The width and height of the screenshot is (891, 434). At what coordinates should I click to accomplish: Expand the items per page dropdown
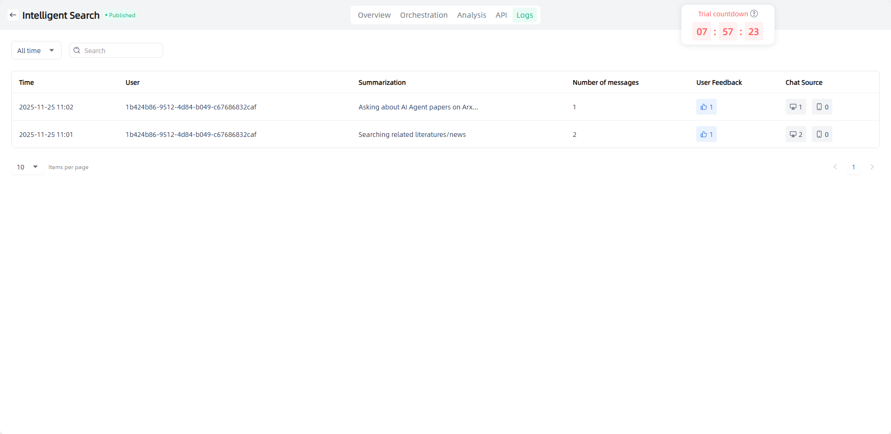pyautogui.click(x=27, y=167)
